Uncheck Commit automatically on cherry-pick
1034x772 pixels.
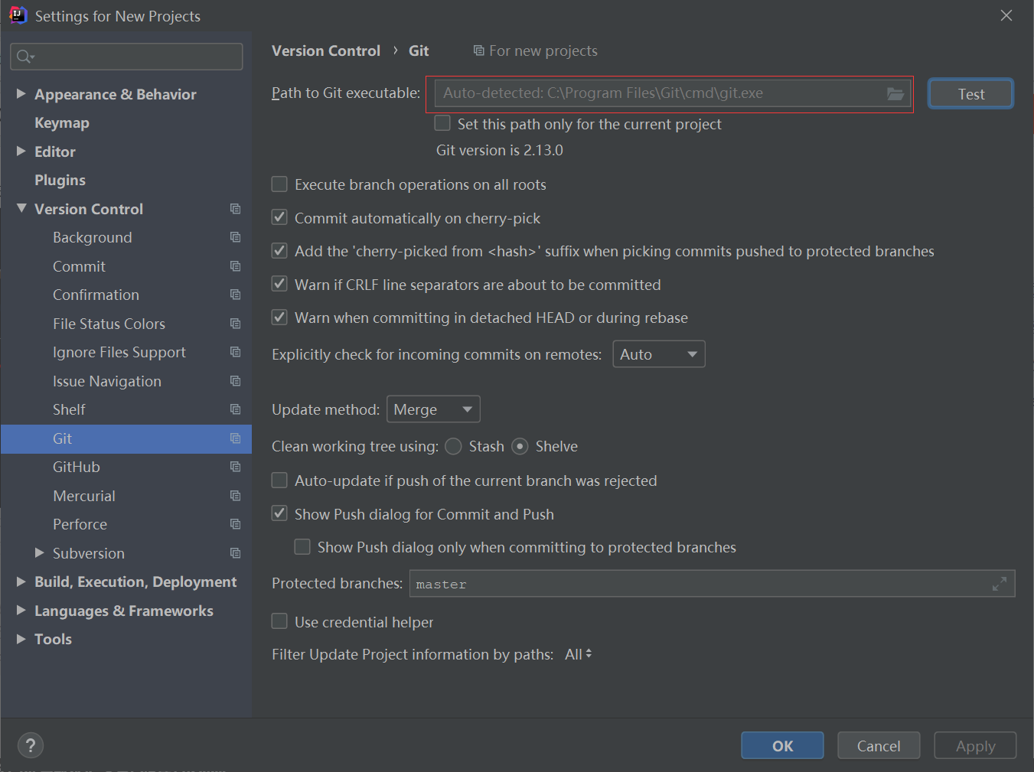point(279,217)
